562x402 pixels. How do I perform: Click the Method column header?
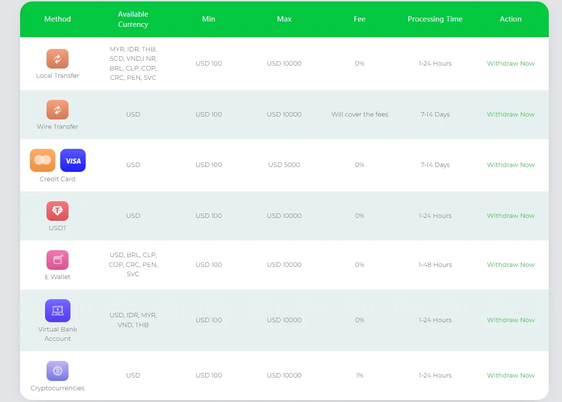[x=57, y=19]
